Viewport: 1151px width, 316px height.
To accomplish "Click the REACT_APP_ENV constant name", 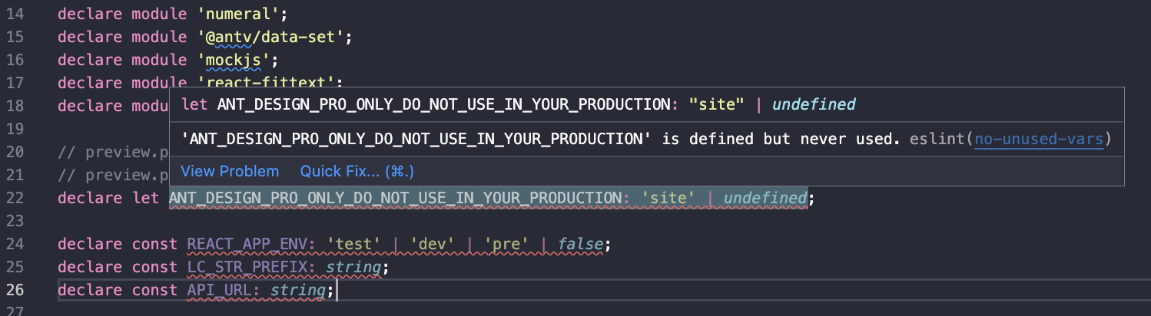I will tap(247, 245).
